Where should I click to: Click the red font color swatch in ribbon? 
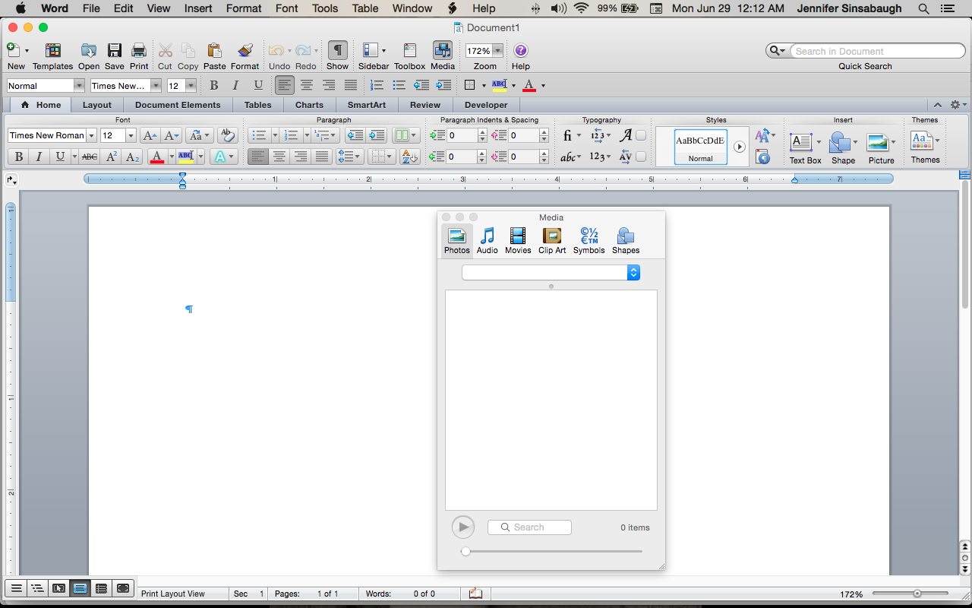click(x=157, y=157)
